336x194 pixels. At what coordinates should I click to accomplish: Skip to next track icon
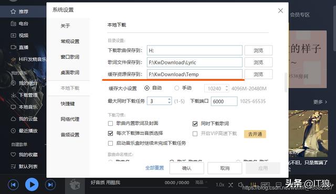[50, 185]
